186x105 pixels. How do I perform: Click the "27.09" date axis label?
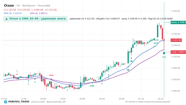coord(4,99)
